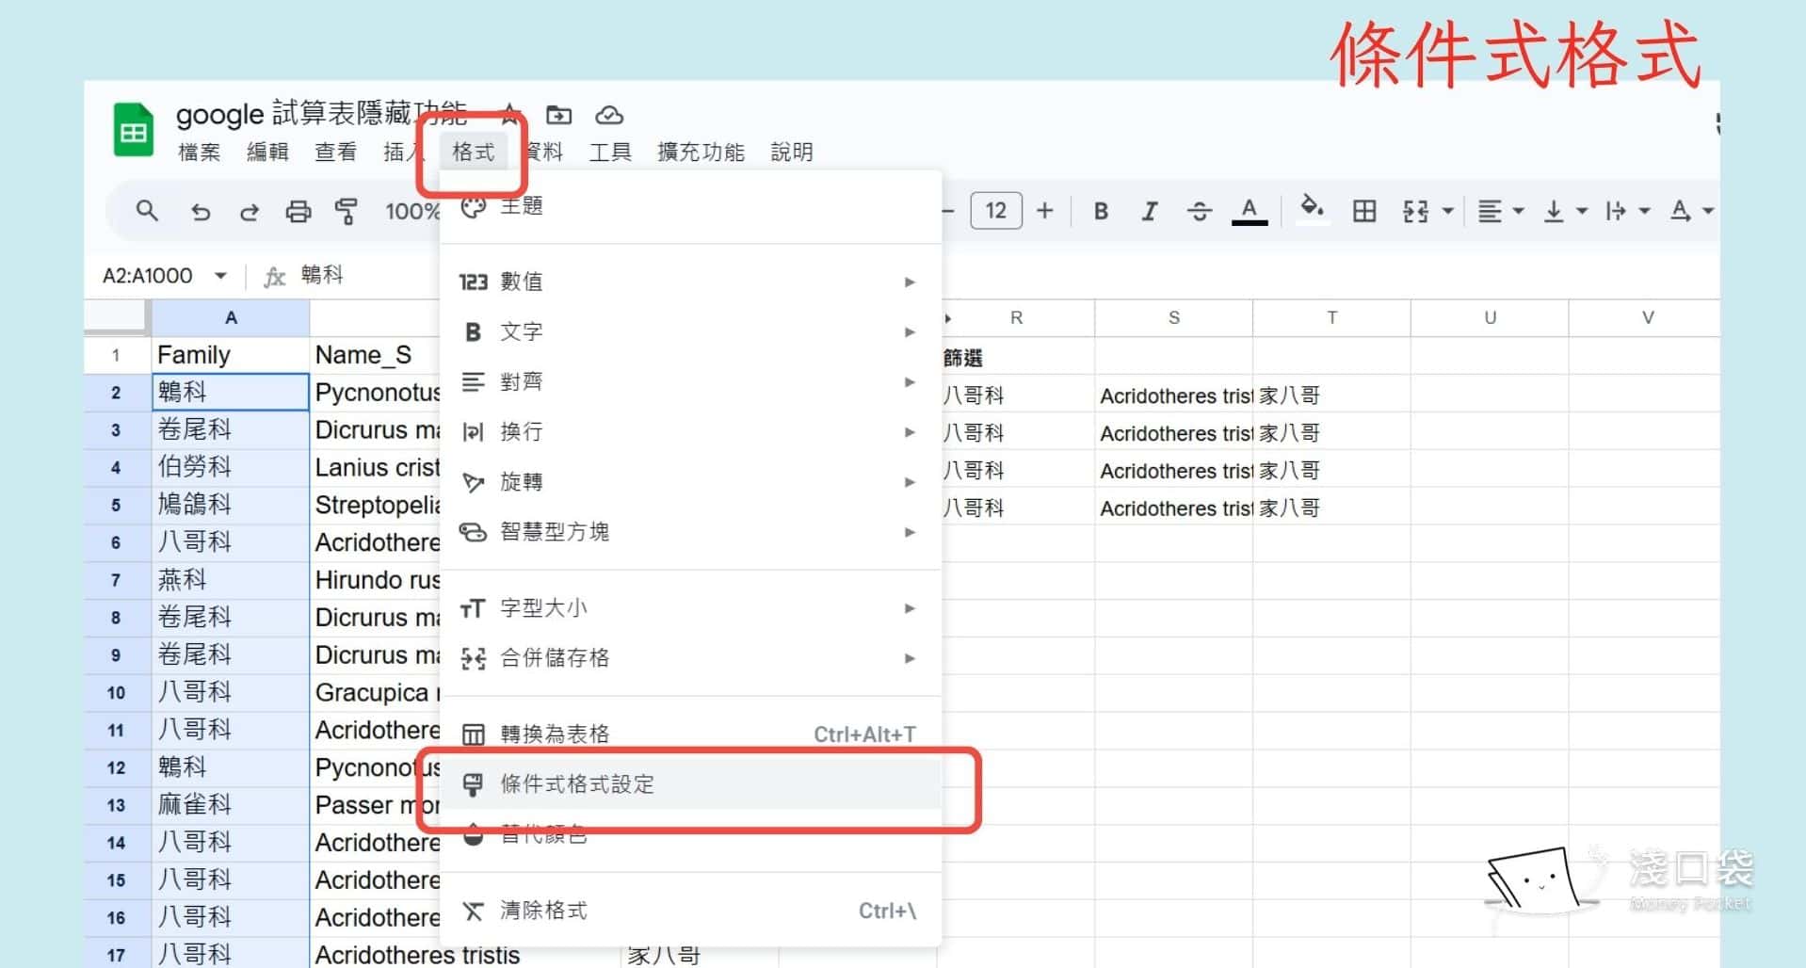Open the A2:A1000 name box dropdown
The height and width of the screenshot is (968, 1806).
pos(220,275)
